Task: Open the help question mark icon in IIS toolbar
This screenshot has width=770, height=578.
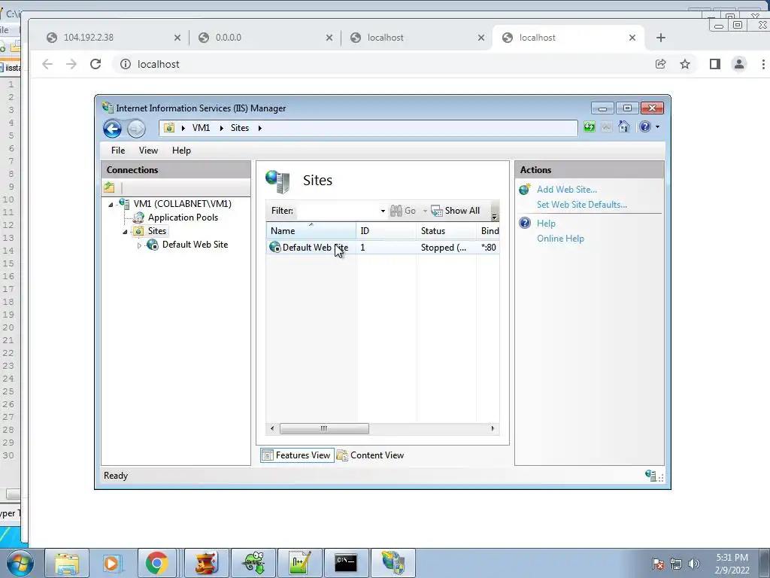Action: (644, 126)
